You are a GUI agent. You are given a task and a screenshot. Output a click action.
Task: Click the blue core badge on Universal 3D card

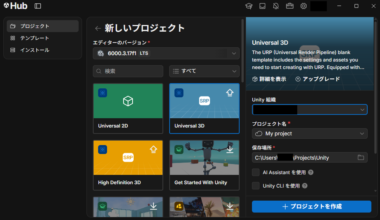point(179,93)
